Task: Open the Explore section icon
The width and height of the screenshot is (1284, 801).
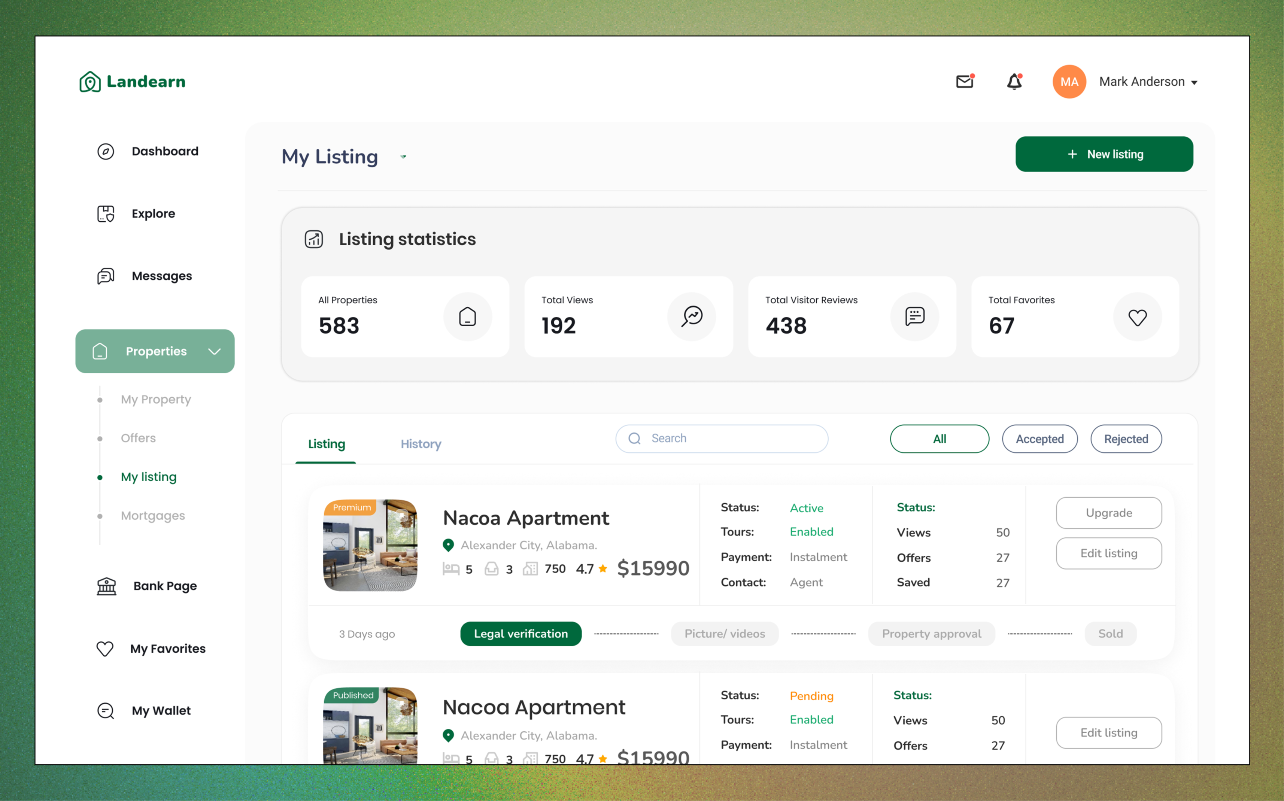Action: click(x=105, y=213)
